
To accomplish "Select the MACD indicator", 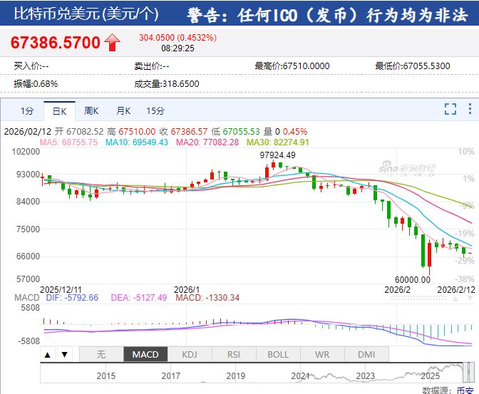I will point(145,354).
